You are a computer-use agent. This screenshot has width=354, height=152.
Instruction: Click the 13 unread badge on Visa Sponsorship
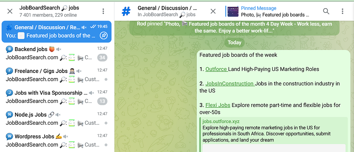tap(102, 101)
